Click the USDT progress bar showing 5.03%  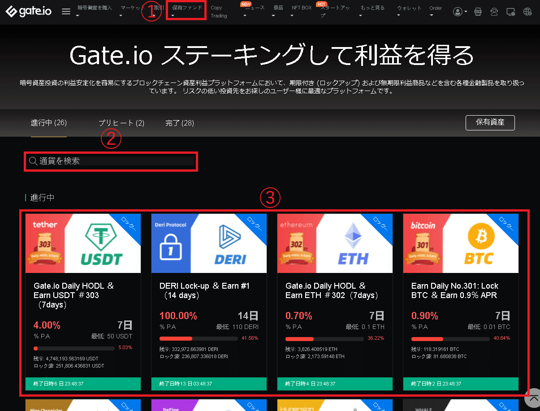pos(73,348)
